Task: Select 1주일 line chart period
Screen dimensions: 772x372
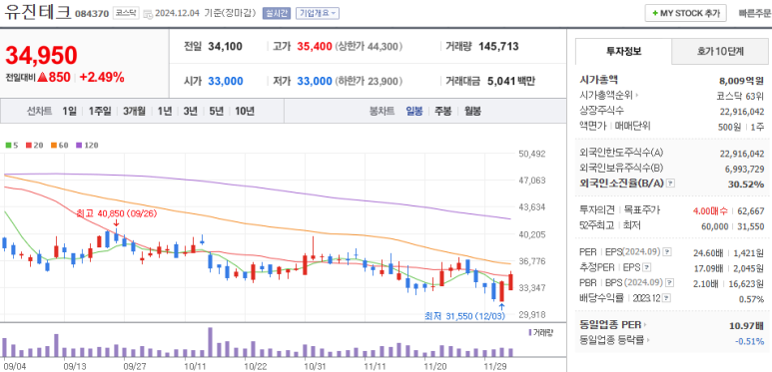Action: coord(100,111)
